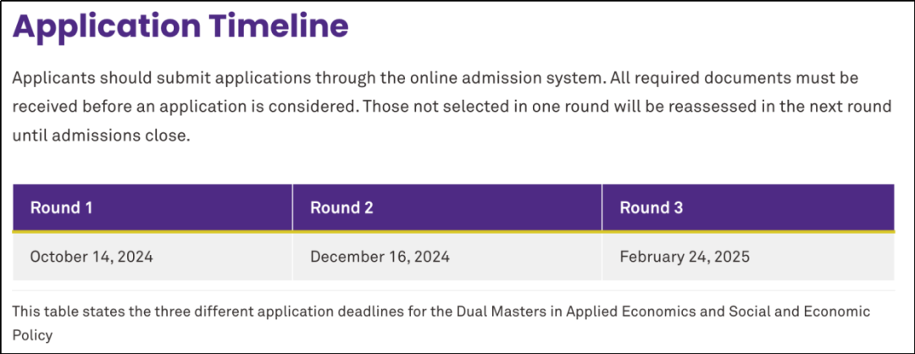Select the Round 3 column header

point(651,207)
